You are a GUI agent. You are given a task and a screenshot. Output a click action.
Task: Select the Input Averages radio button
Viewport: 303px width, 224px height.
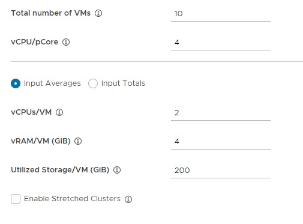16,83
